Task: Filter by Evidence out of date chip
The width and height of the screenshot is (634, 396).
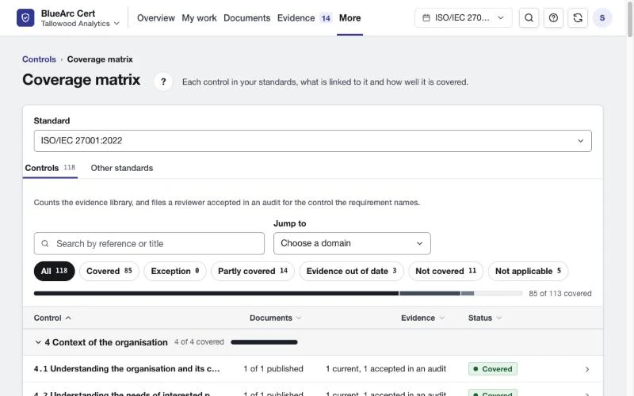Action: pyautogui.click(x=351, y=271)
